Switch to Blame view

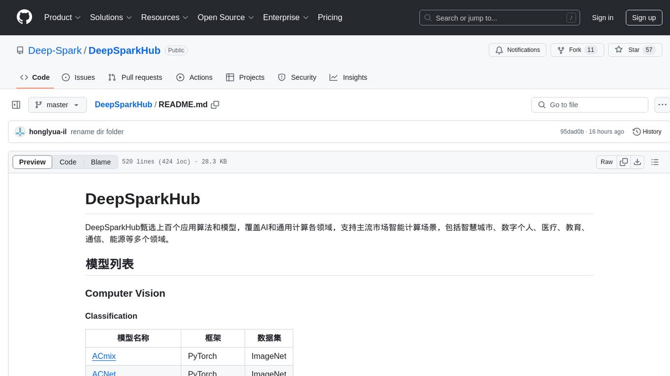(x=101, y=162)
